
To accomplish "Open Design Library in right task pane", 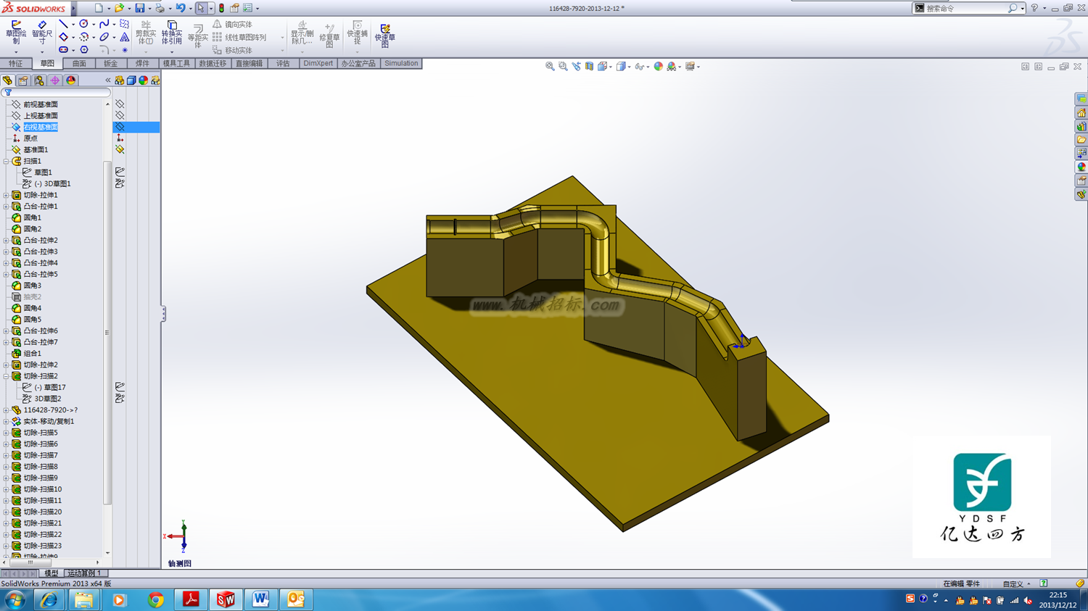I will click(x=1081, y=126).
